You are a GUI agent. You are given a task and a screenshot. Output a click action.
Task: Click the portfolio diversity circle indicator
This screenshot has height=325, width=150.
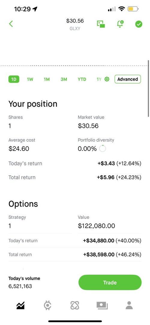click(102, 149)
